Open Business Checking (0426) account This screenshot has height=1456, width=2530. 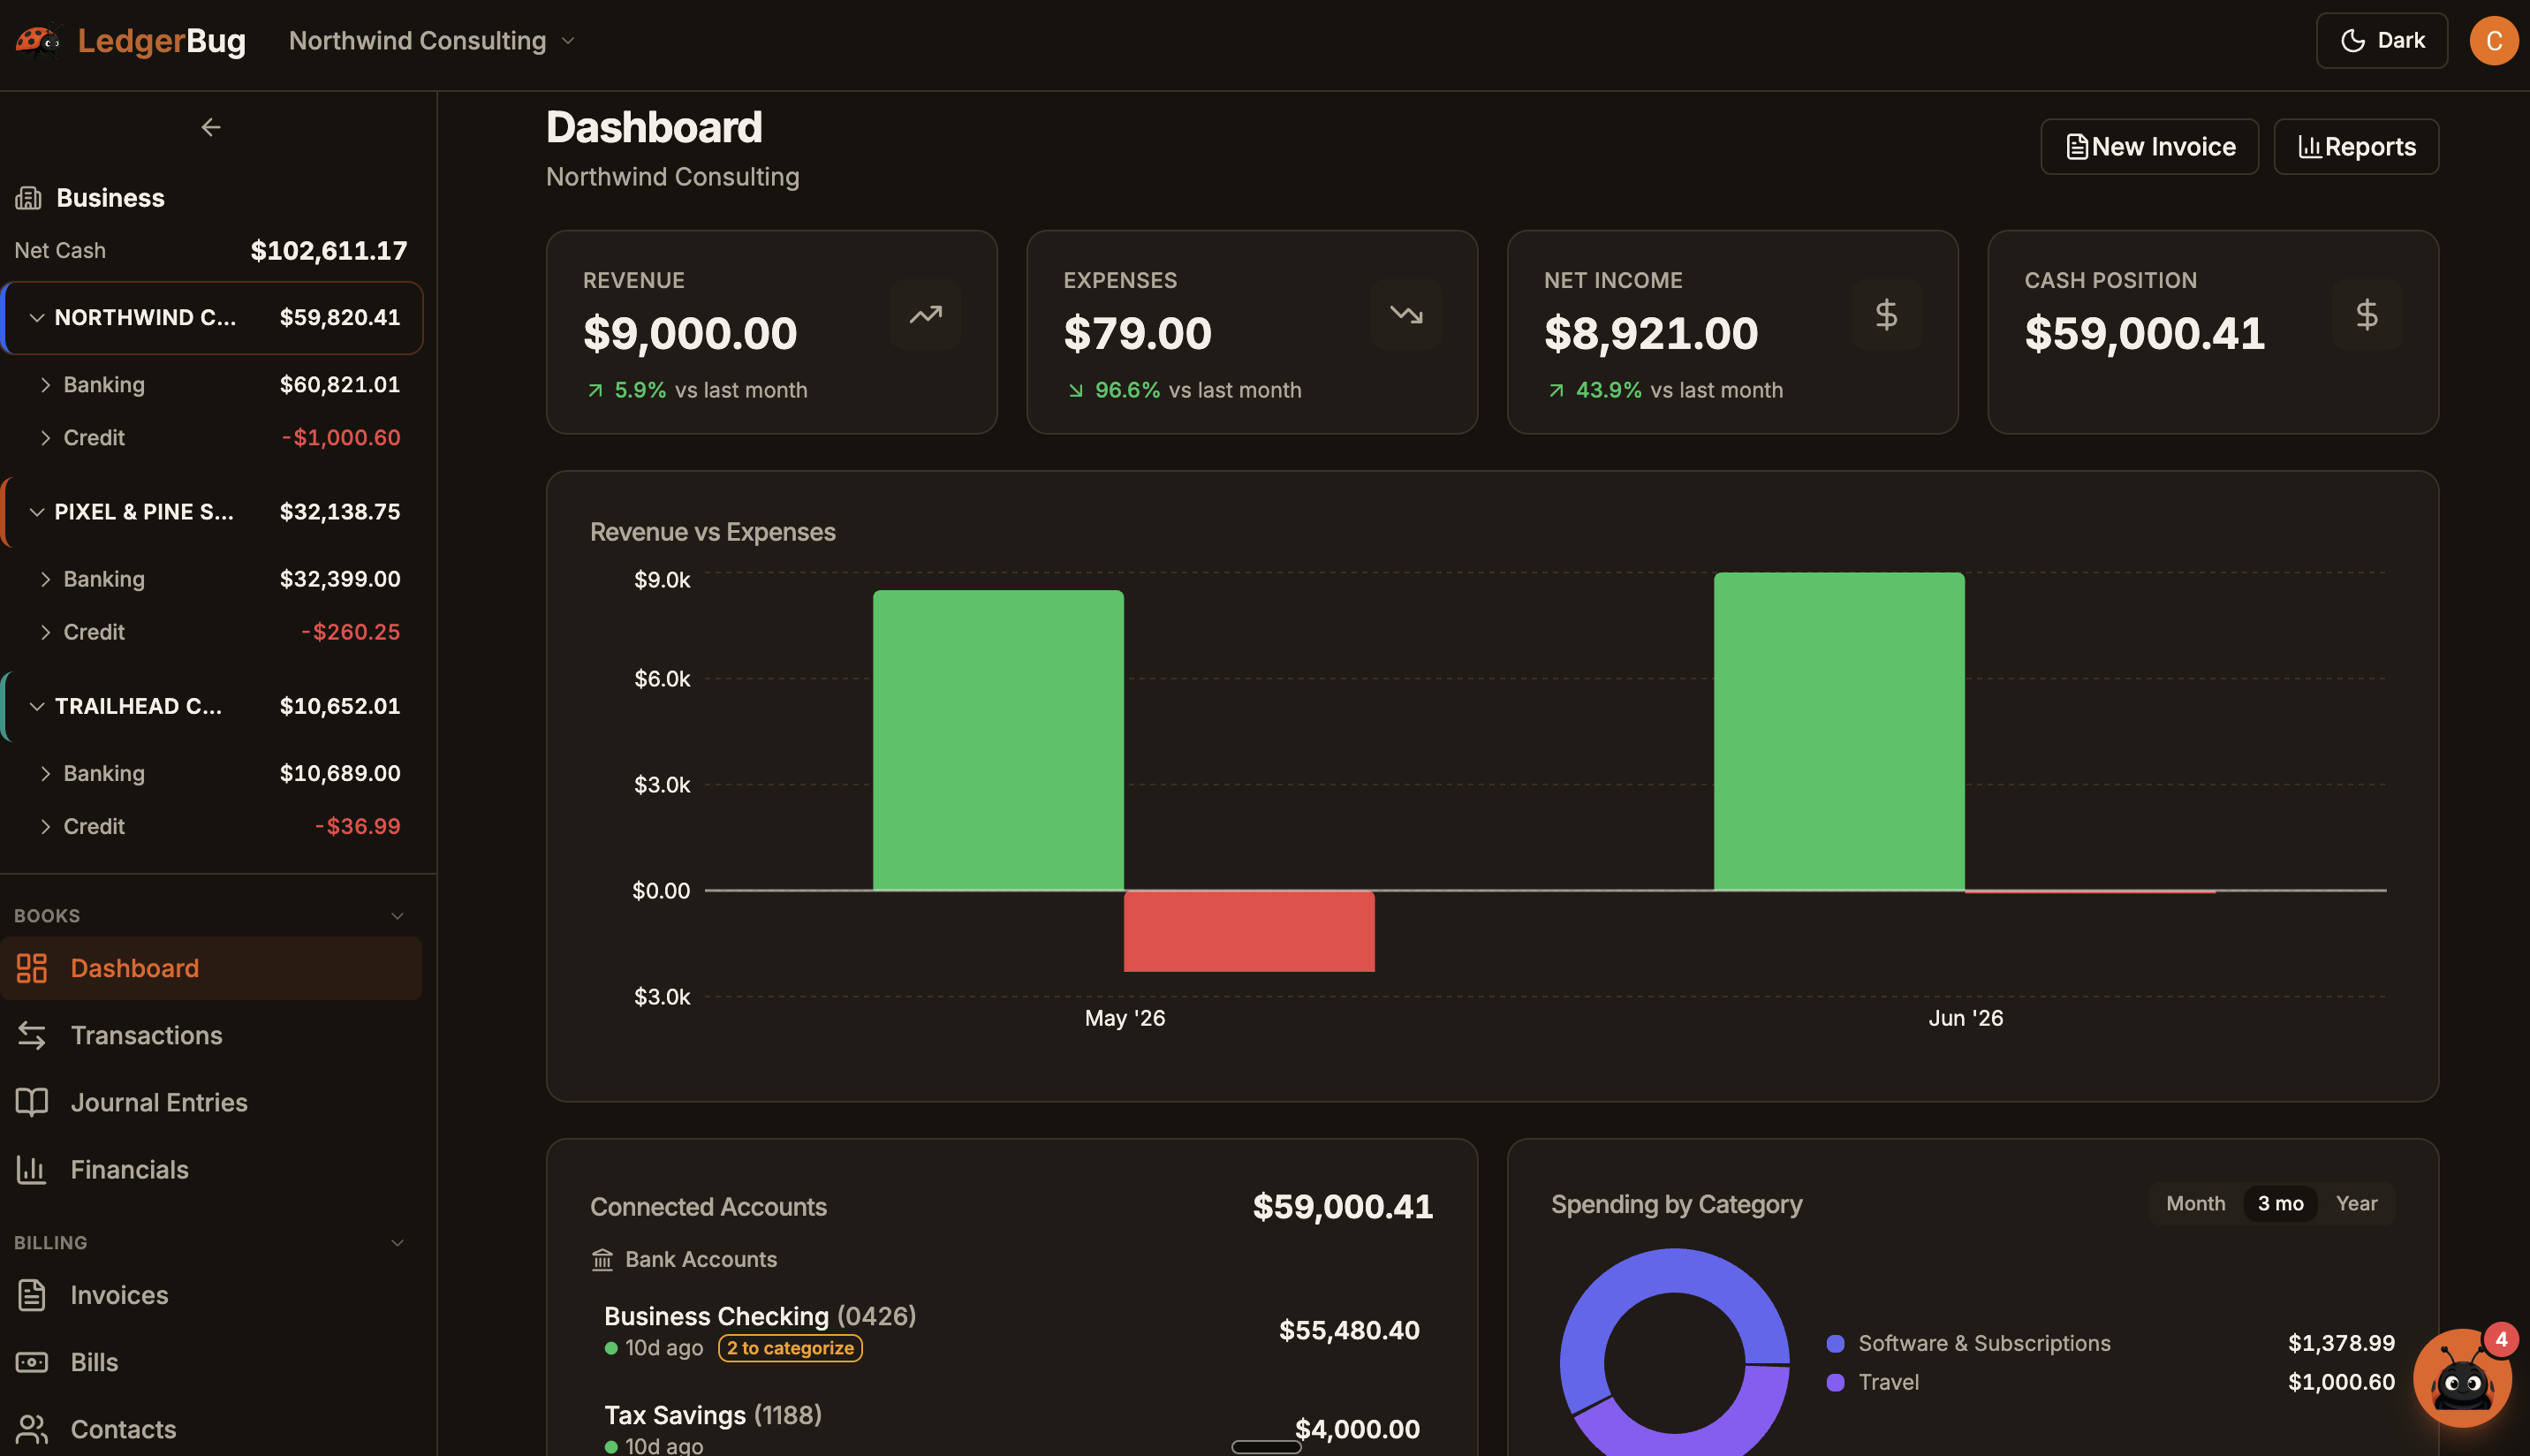pyautogui.click(x=1011, y=1331)
